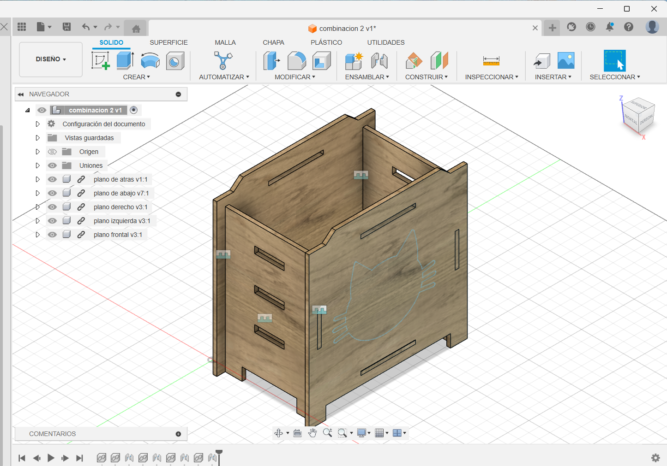Open the DISEÑO workspace dropdown

(x=51, y=59)
